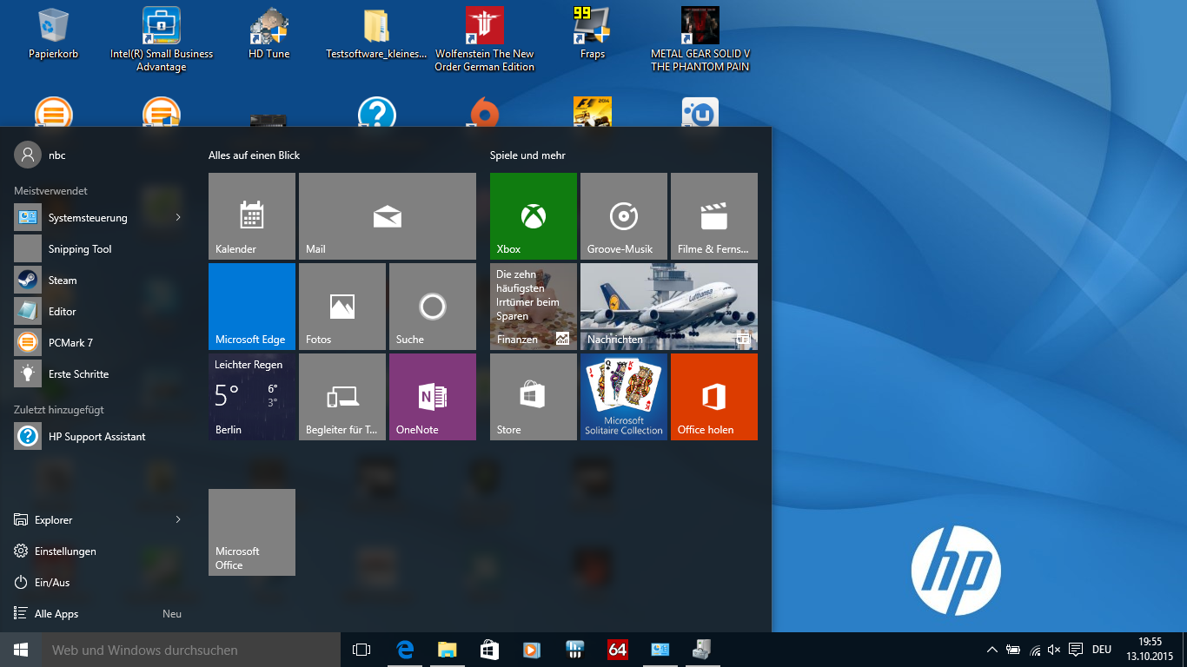The height and width of the screenshot is (667, 1187).
Task: Select the Wolfenstein The New Order desktop shortcut
Action: point(484,40)
